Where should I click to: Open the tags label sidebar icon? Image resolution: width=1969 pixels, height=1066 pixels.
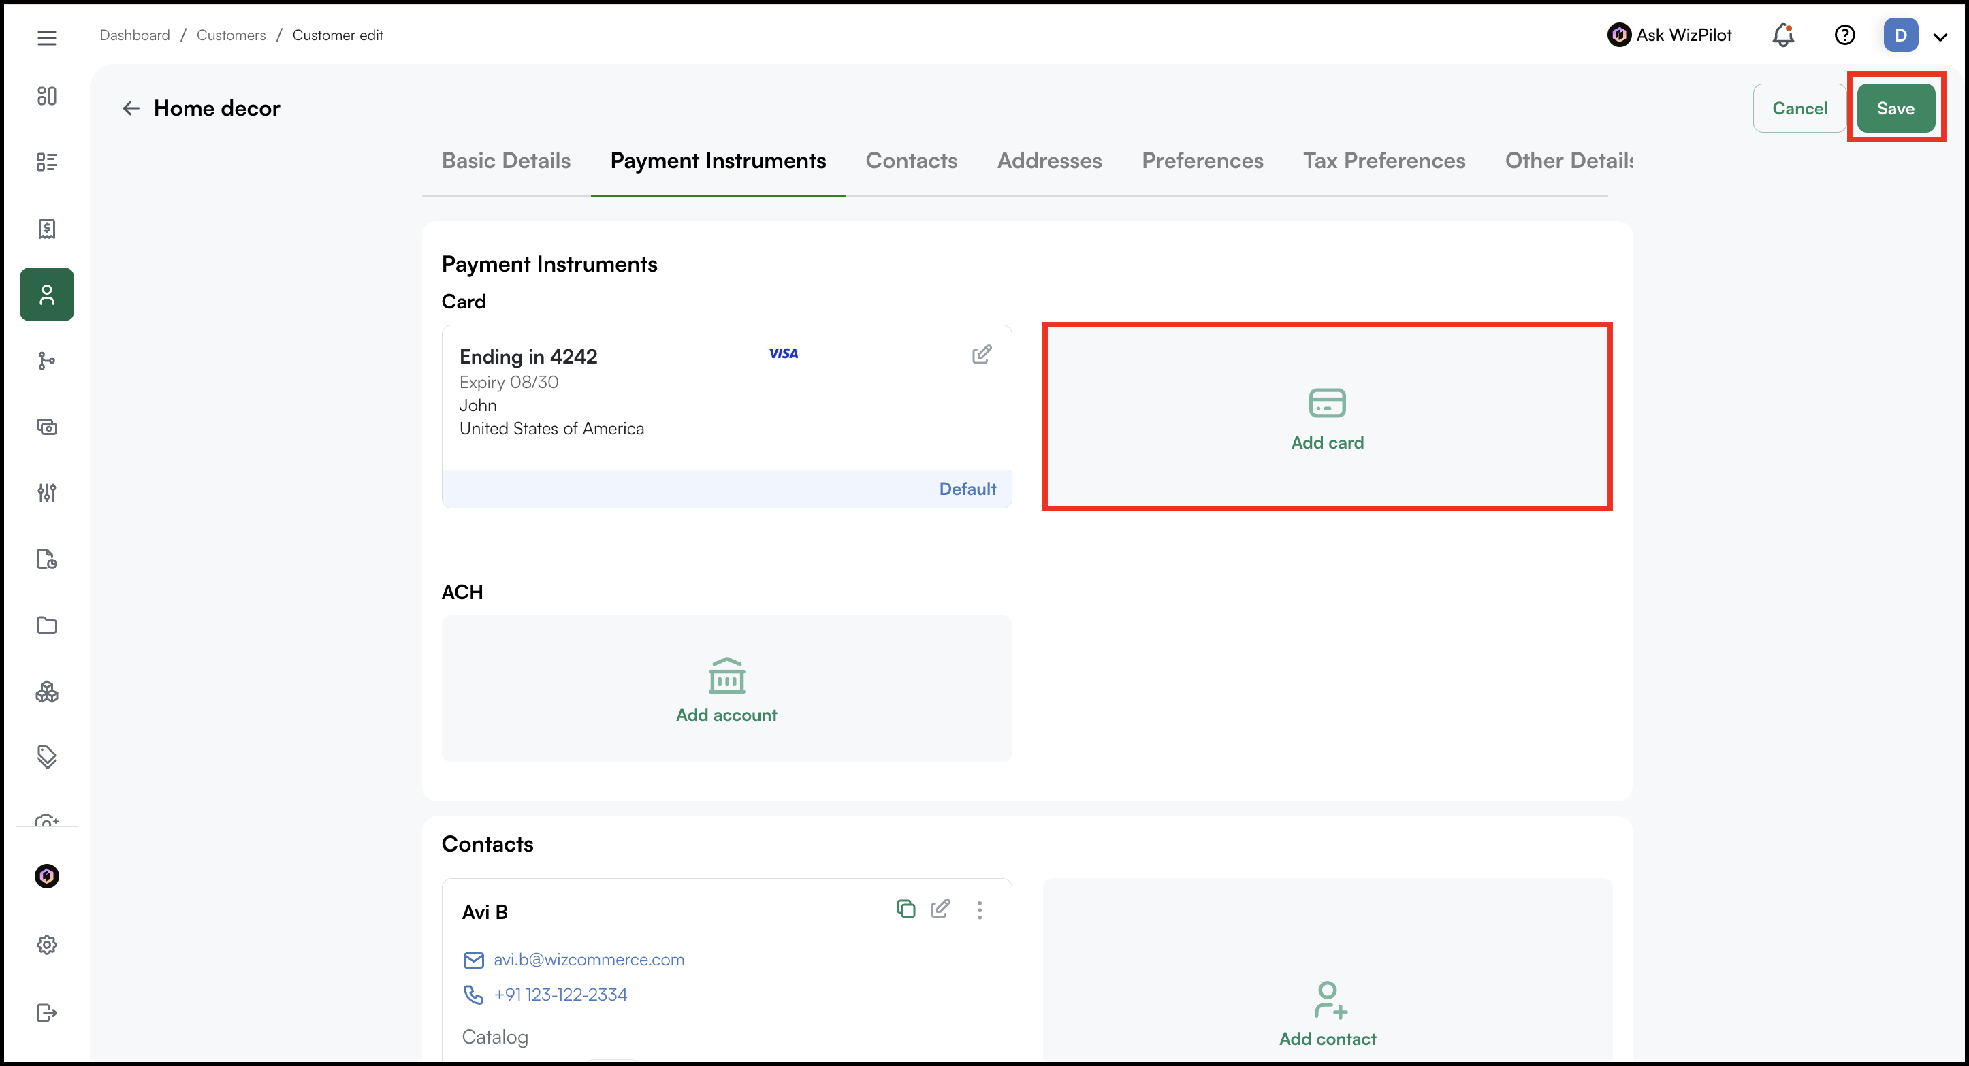tap(46, 757)
